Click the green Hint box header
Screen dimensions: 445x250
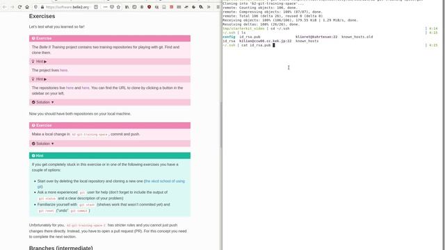pos(110,156)
